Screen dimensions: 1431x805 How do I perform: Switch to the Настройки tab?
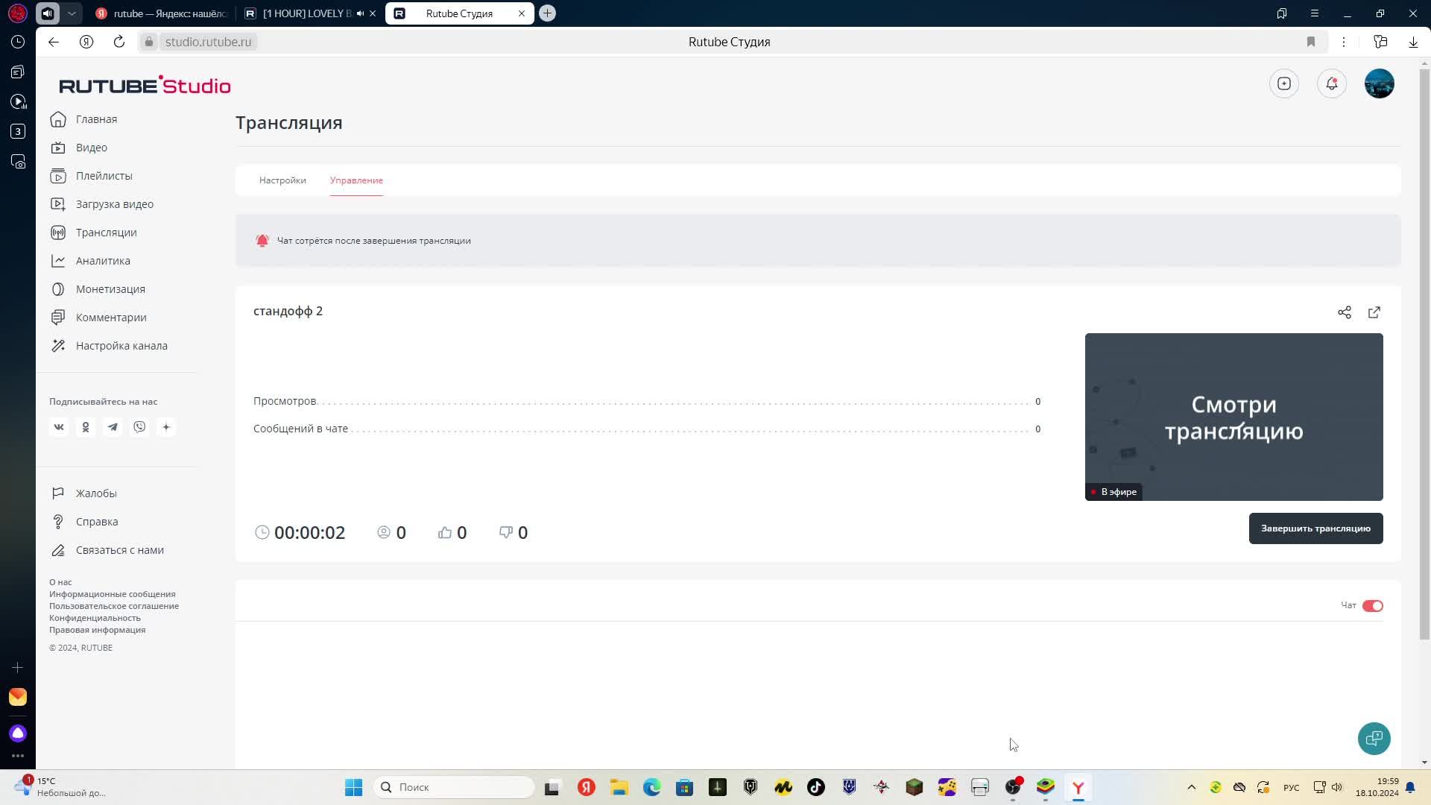(x=282, y=180)
